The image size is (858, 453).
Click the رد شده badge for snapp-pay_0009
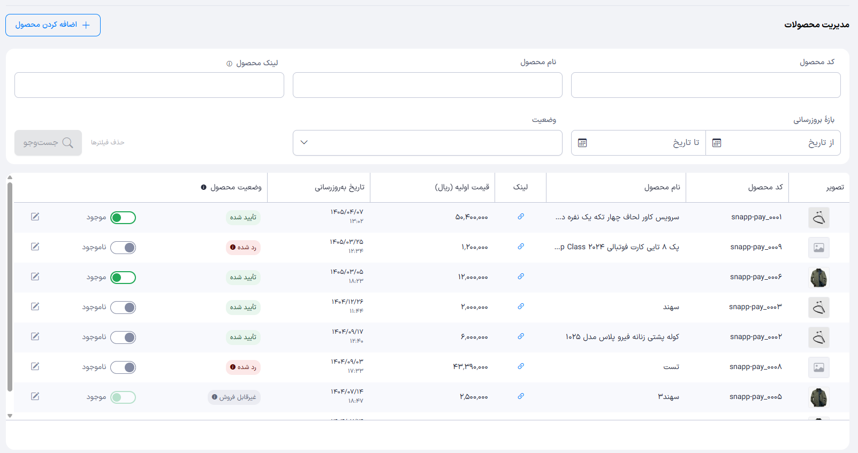coord(243,248)
